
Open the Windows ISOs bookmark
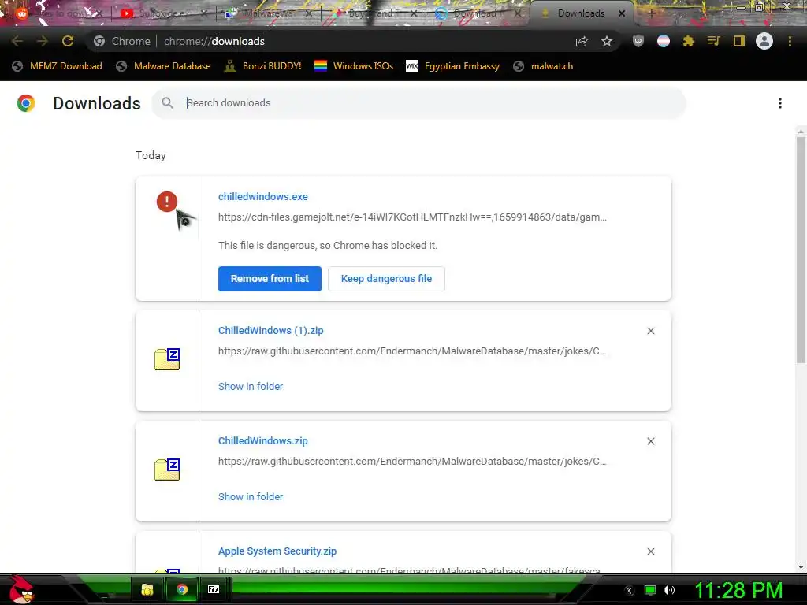tap(354, 66)
